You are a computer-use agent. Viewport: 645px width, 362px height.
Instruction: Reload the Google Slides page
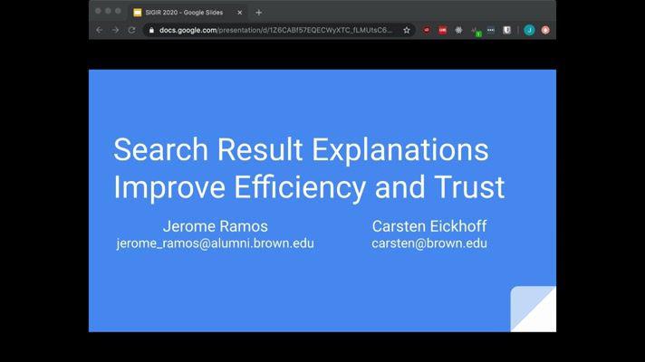[x=131, y=30]
